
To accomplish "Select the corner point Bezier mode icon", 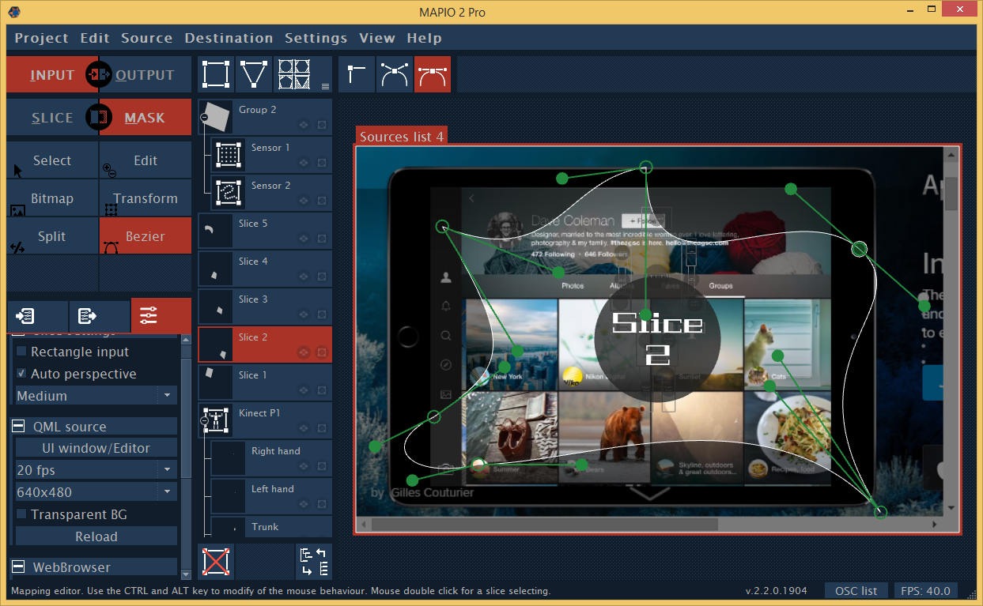I will click(x=357, y=74).
